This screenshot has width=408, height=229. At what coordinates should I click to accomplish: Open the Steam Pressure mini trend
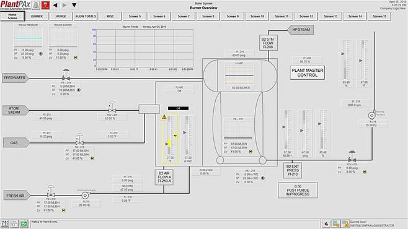click(x=28, y=35)
